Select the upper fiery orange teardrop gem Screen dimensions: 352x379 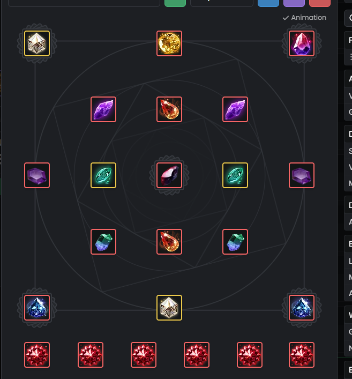click(169, 109)
